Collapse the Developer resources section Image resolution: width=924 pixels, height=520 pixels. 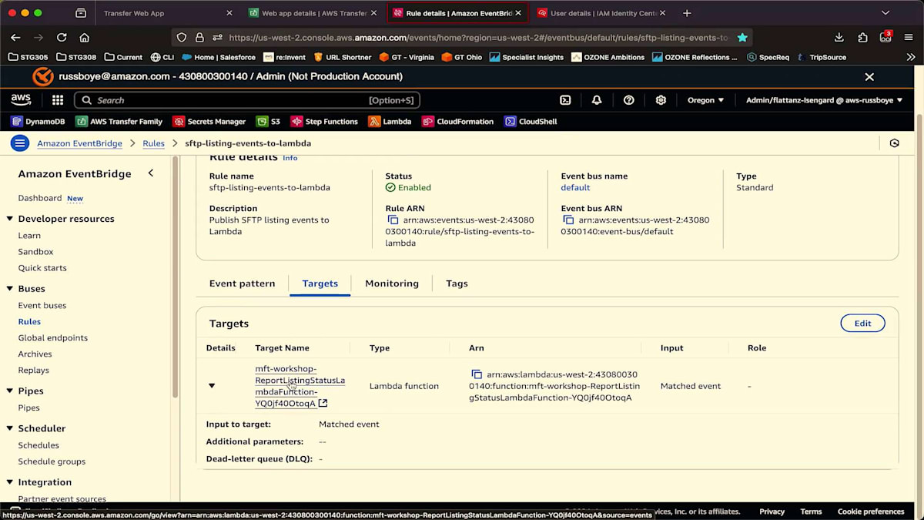coord(10,219)
